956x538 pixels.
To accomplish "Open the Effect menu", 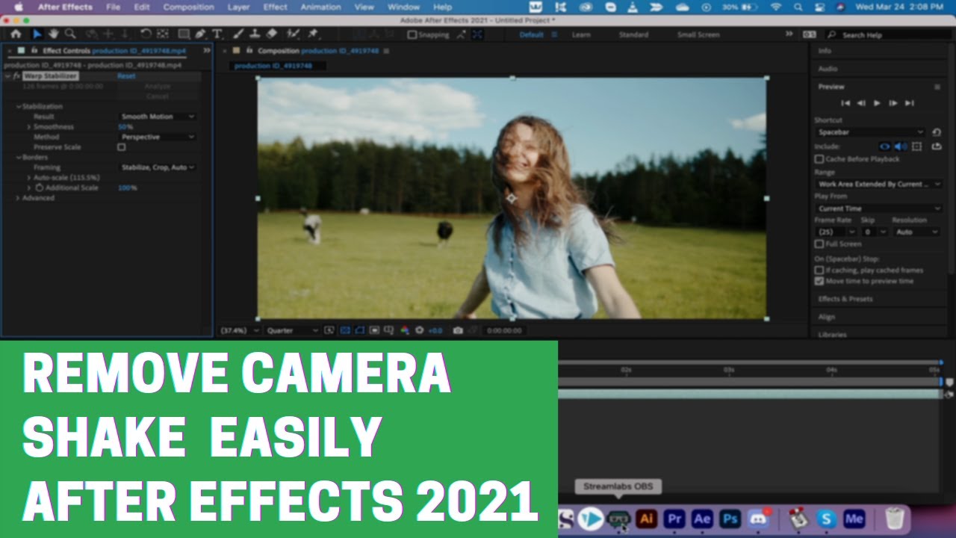I will pyautogui.click(x=275, y=7).
